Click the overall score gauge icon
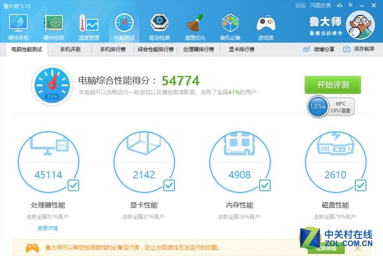The width and height of the screenshot is (383, 256). (52, 85)
